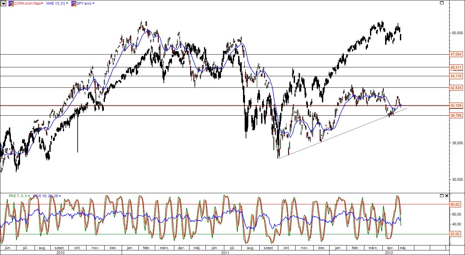Image resolution: width=465 pixels, height=255 pixels.
Task: Open the SPY:arcx instrument dropdown
Action: pyautogui.click(x=86, y=3)
